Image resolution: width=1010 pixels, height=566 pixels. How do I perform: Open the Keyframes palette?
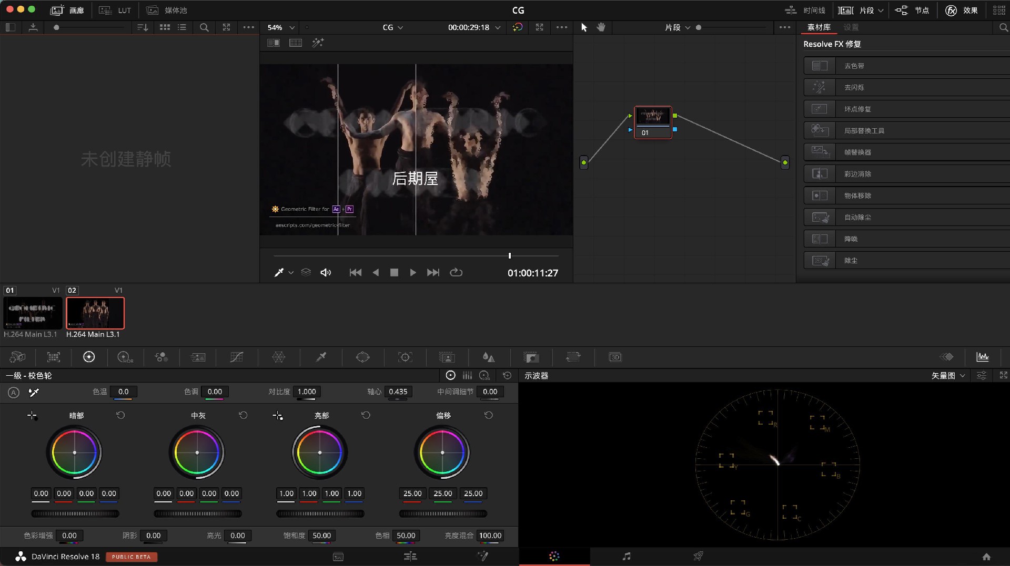coord(946,357)
